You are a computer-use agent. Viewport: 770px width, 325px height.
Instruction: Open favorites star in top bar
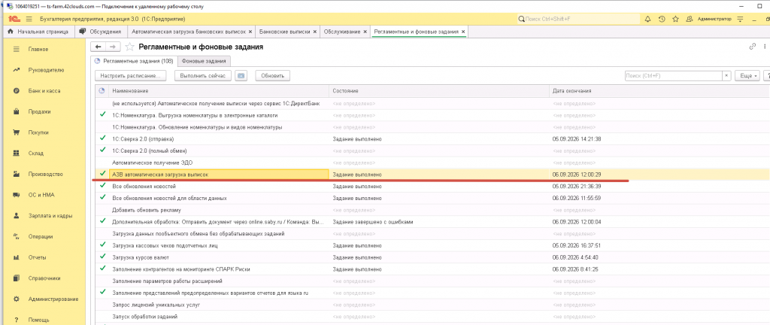[676, 19]
